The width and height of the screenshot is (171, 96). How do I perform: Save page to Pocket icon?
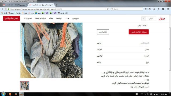pos(163,9)
